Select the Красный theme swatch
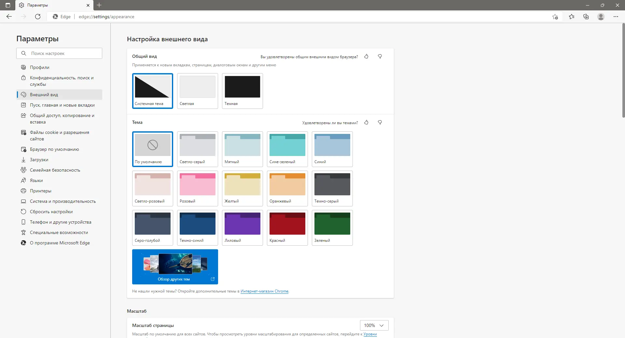 coord(287,227)
